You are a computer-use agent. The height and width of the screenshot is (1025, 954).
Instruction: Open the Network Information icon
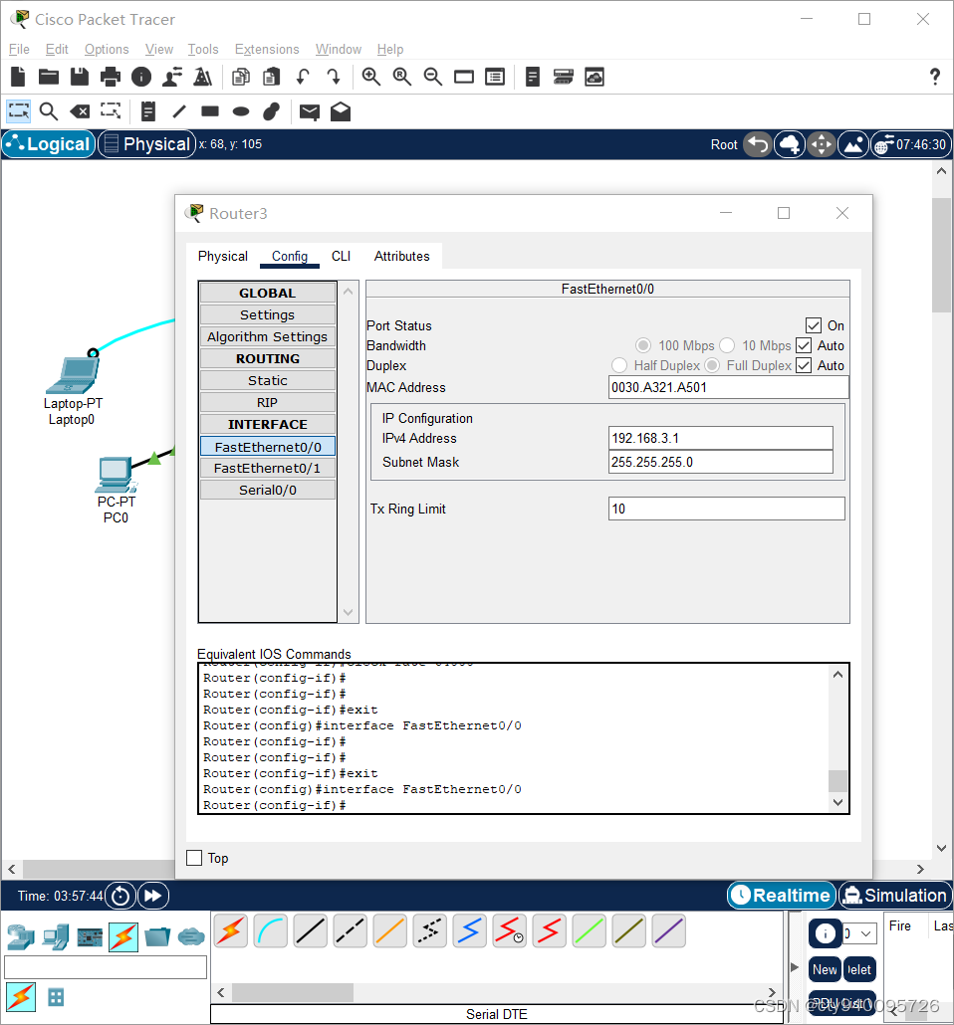(x=140, y=78)
